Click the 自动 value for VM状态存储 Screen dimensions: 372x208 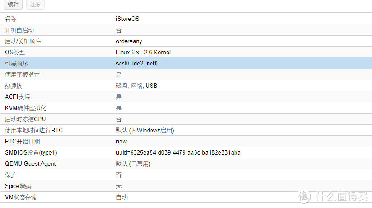[122, 197]
